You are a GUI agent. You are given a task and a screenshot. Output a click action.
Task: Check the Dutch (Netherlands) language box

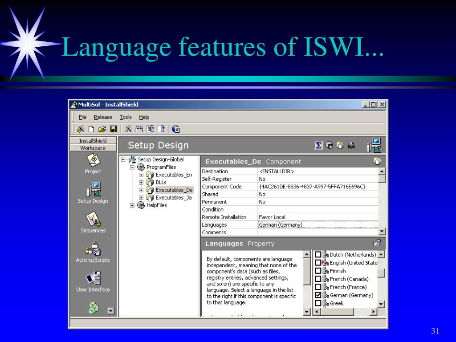point(318,254)
